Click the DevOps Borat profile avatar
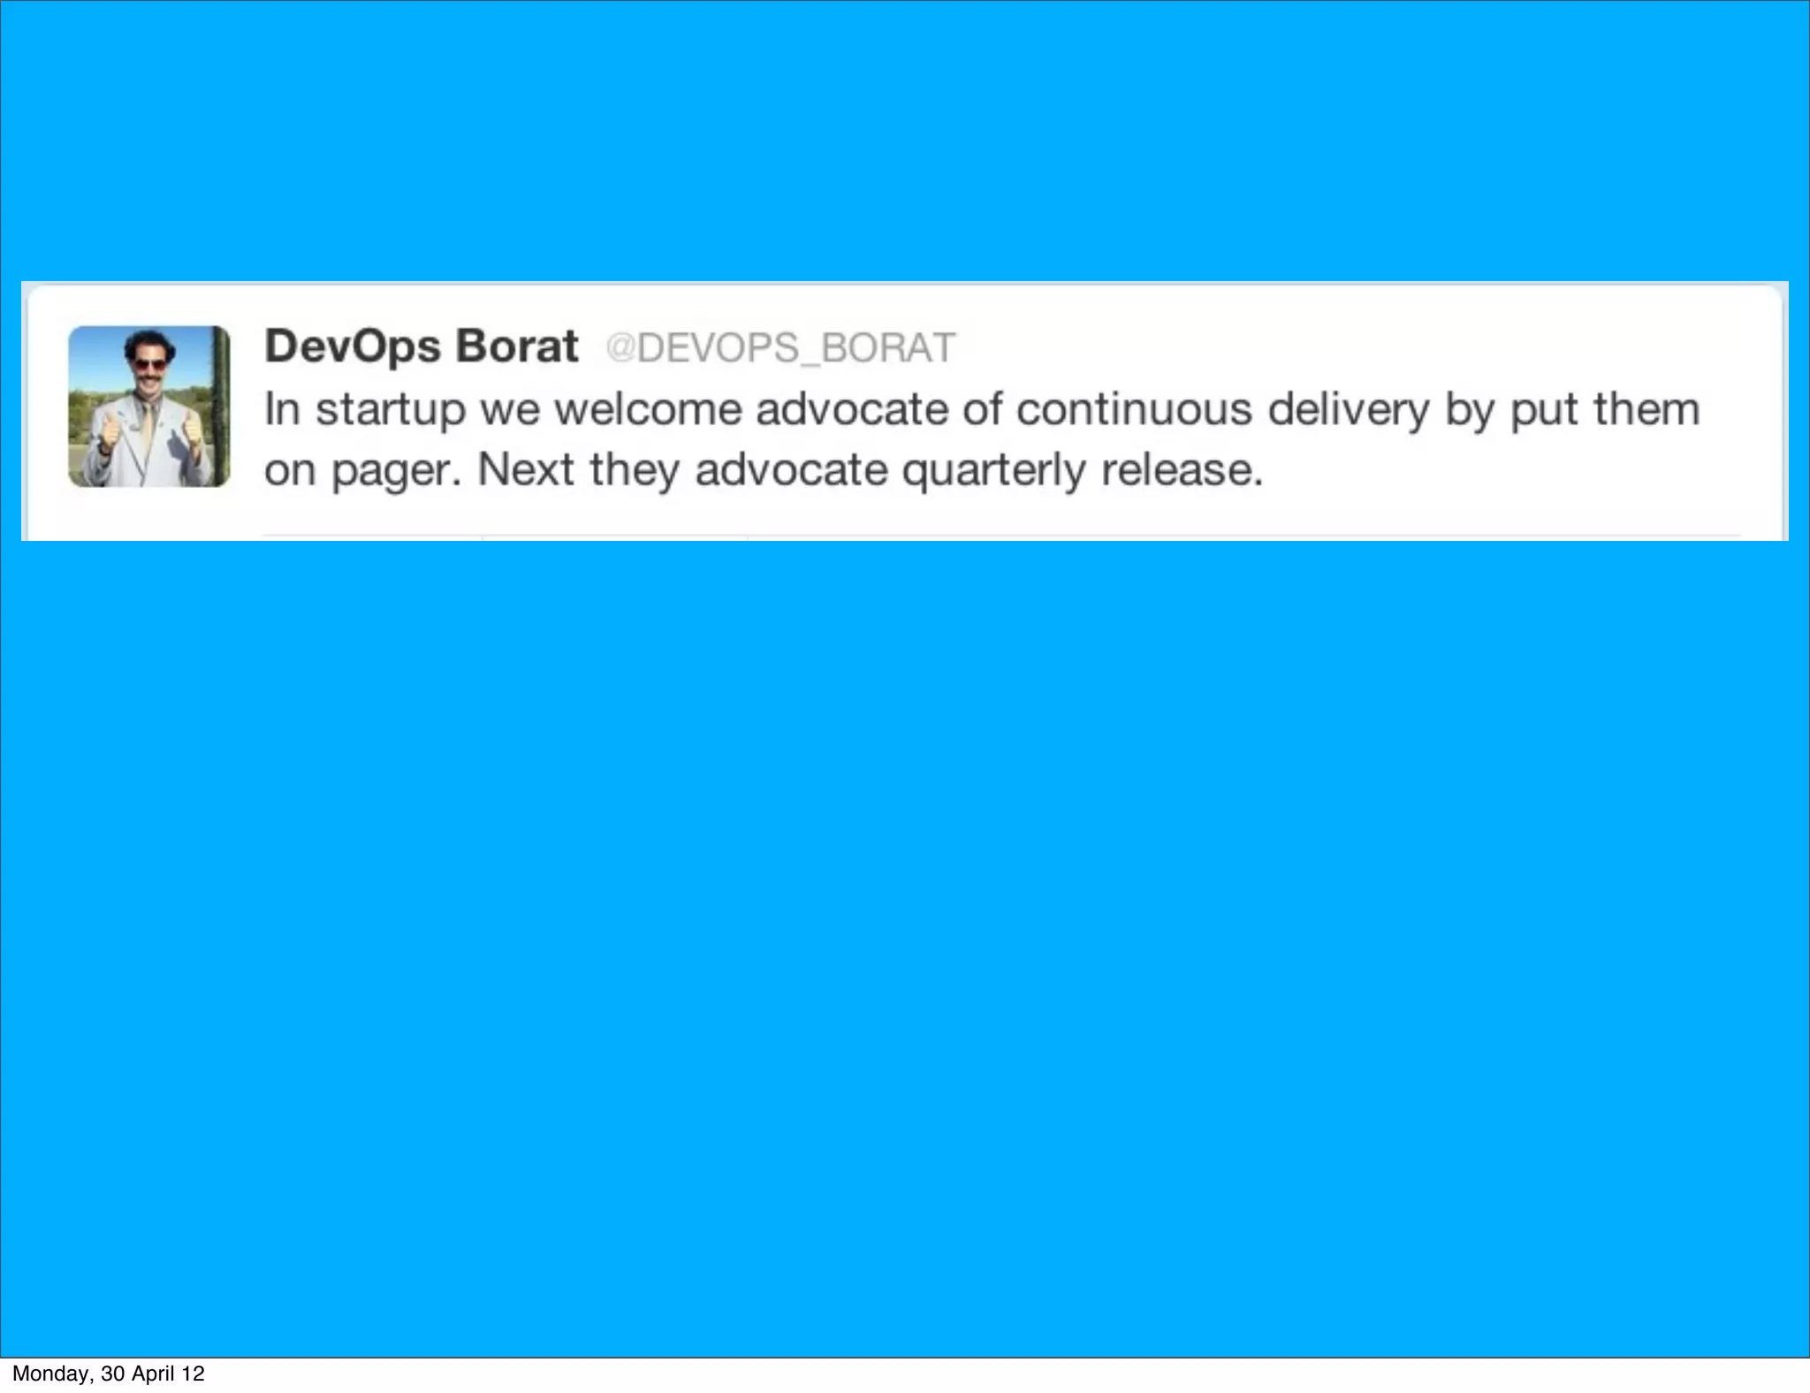 149,407
